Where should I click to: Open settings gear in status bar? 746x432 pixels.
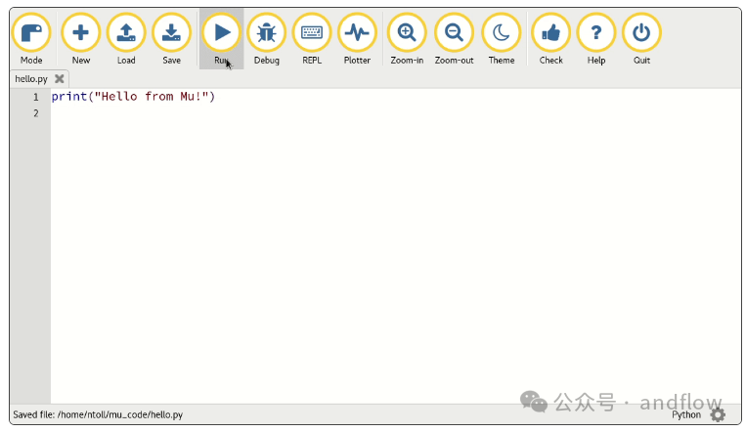(718, 414)
